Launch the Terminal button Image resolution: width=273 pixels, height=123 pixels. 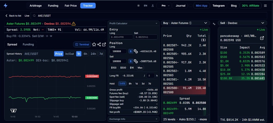pyautogui.click(x=82, y=45)
